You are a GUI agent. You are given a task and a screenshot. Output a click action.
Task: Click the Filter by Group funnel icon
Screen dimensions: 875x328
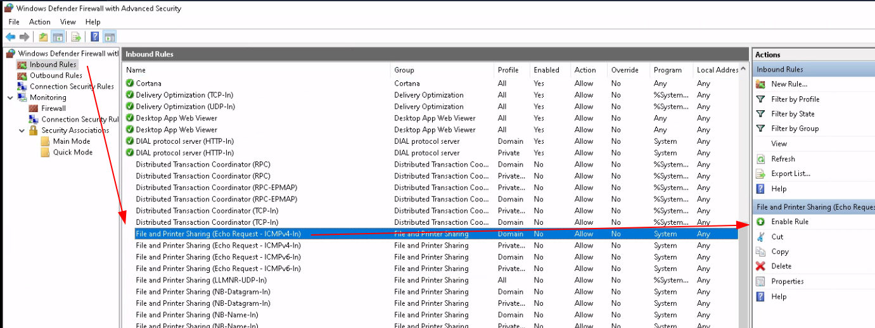[760, 129]
